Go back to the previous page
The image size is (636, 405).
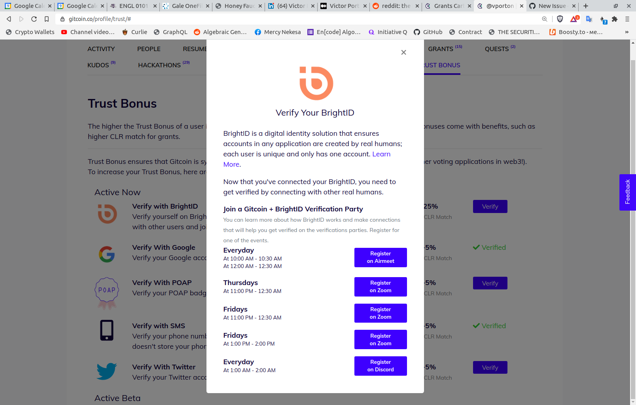click(x=9, y=19)
